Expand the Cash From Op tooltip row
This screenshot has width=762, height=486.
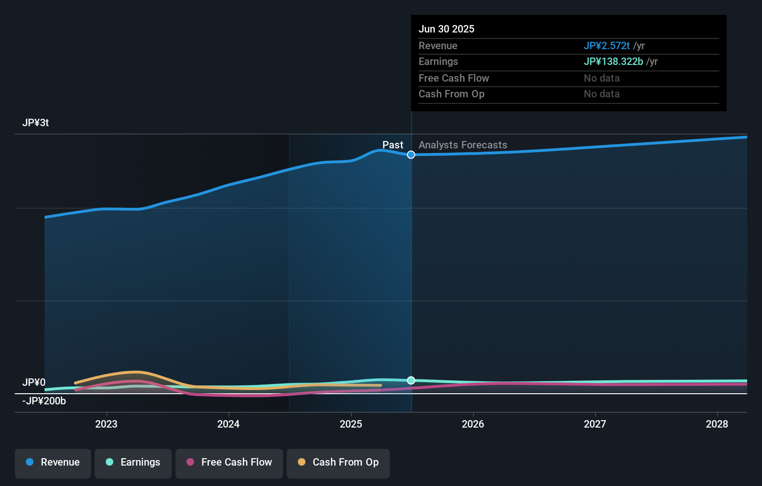pos(452,94)
